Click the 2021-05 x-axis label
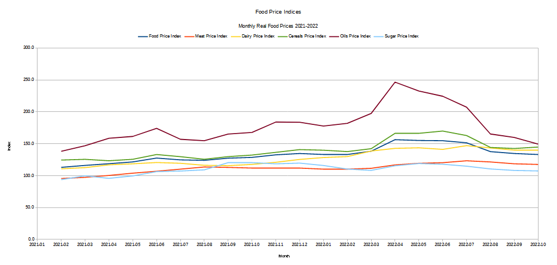This screenshot has height=265, width=557. click(133, 245)
